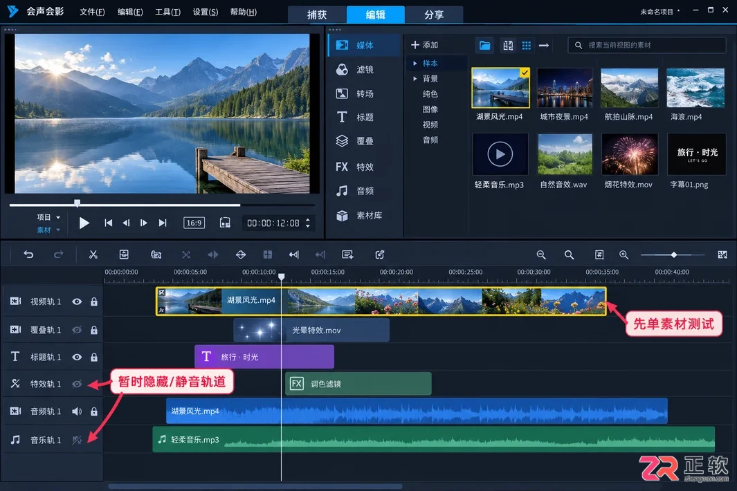This screenshot has width=737, height=491.
Task: Zoom in on the timeline
Action: pos(624,254)
